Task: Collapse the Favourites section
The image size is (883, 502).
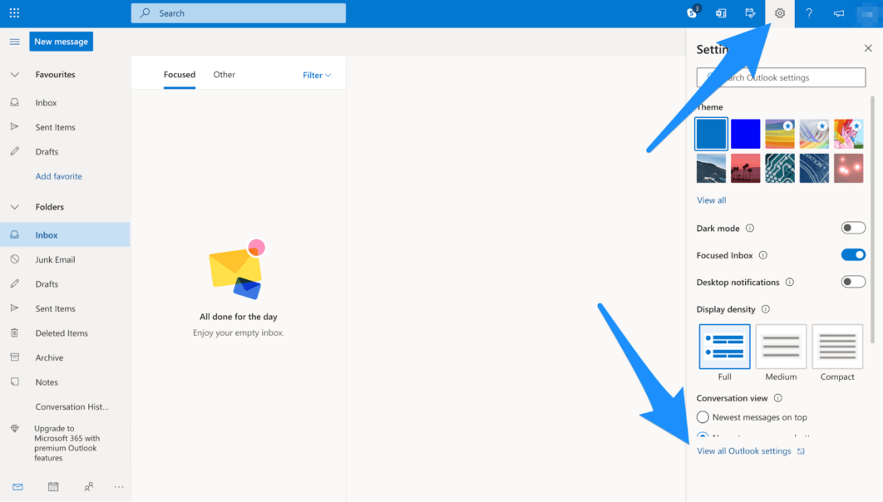Action: pyautogui.click(x=14, y=74)
